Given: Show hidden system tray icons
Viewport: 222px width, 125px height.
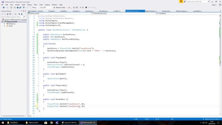Looking at the screenshot, I should (201, 123).
